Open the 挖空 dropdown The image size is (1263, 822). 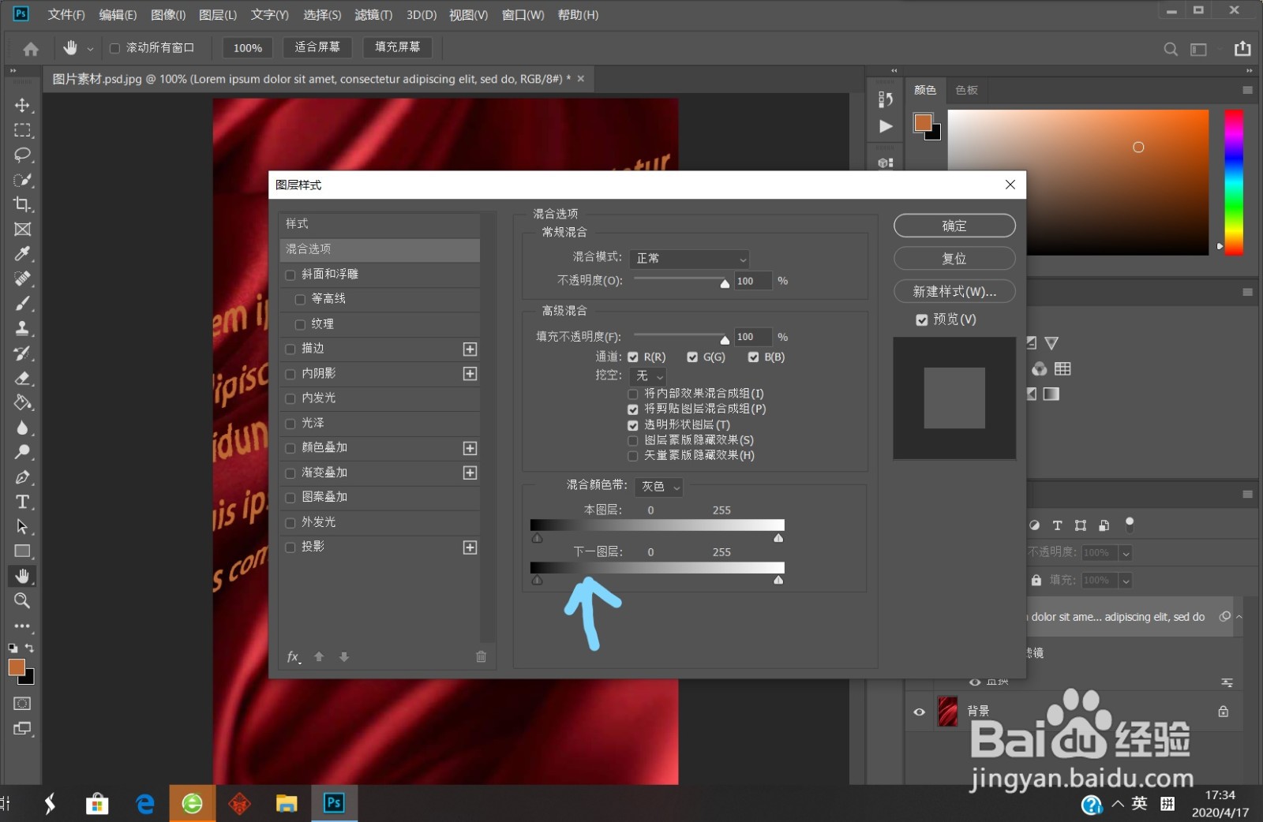647,376
